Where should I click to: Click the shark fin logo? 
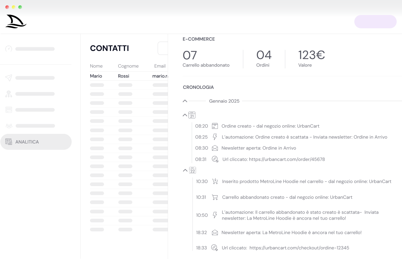click(x=16, y=22)
